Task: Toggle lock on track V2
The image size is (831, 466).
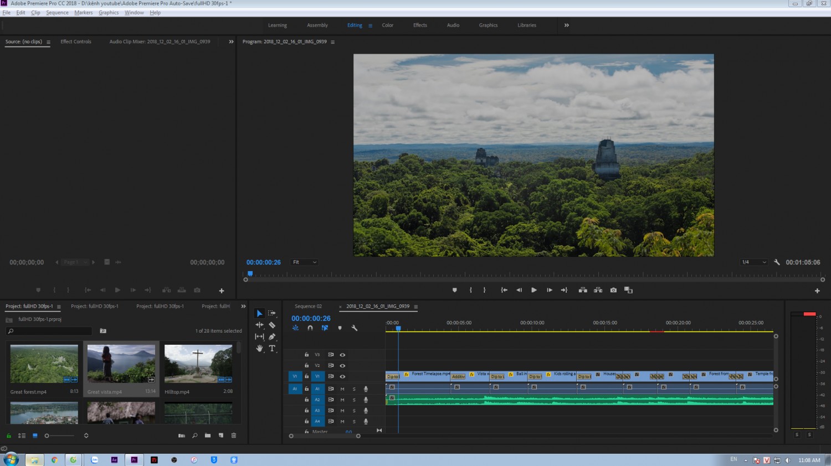Action: (306, 365)
